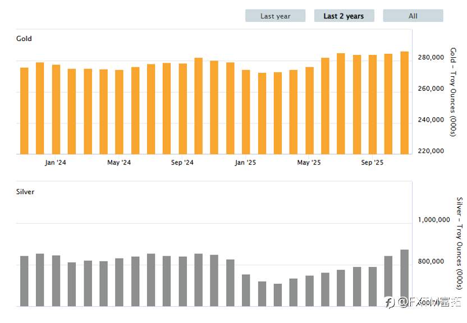Click the silver bar below Sep '25
This screenshot has width=467, height=323.
(x=373, y=287)
